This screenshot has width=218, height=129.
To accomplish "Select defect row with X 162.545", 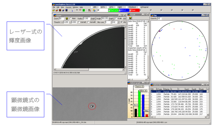I will click(178, 99).
